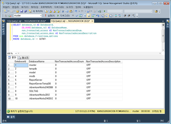This screenshot has height=124, width=171.
Task: Click the editor horizontal scrollbar right arrow
Action: (x=160, y=53)
